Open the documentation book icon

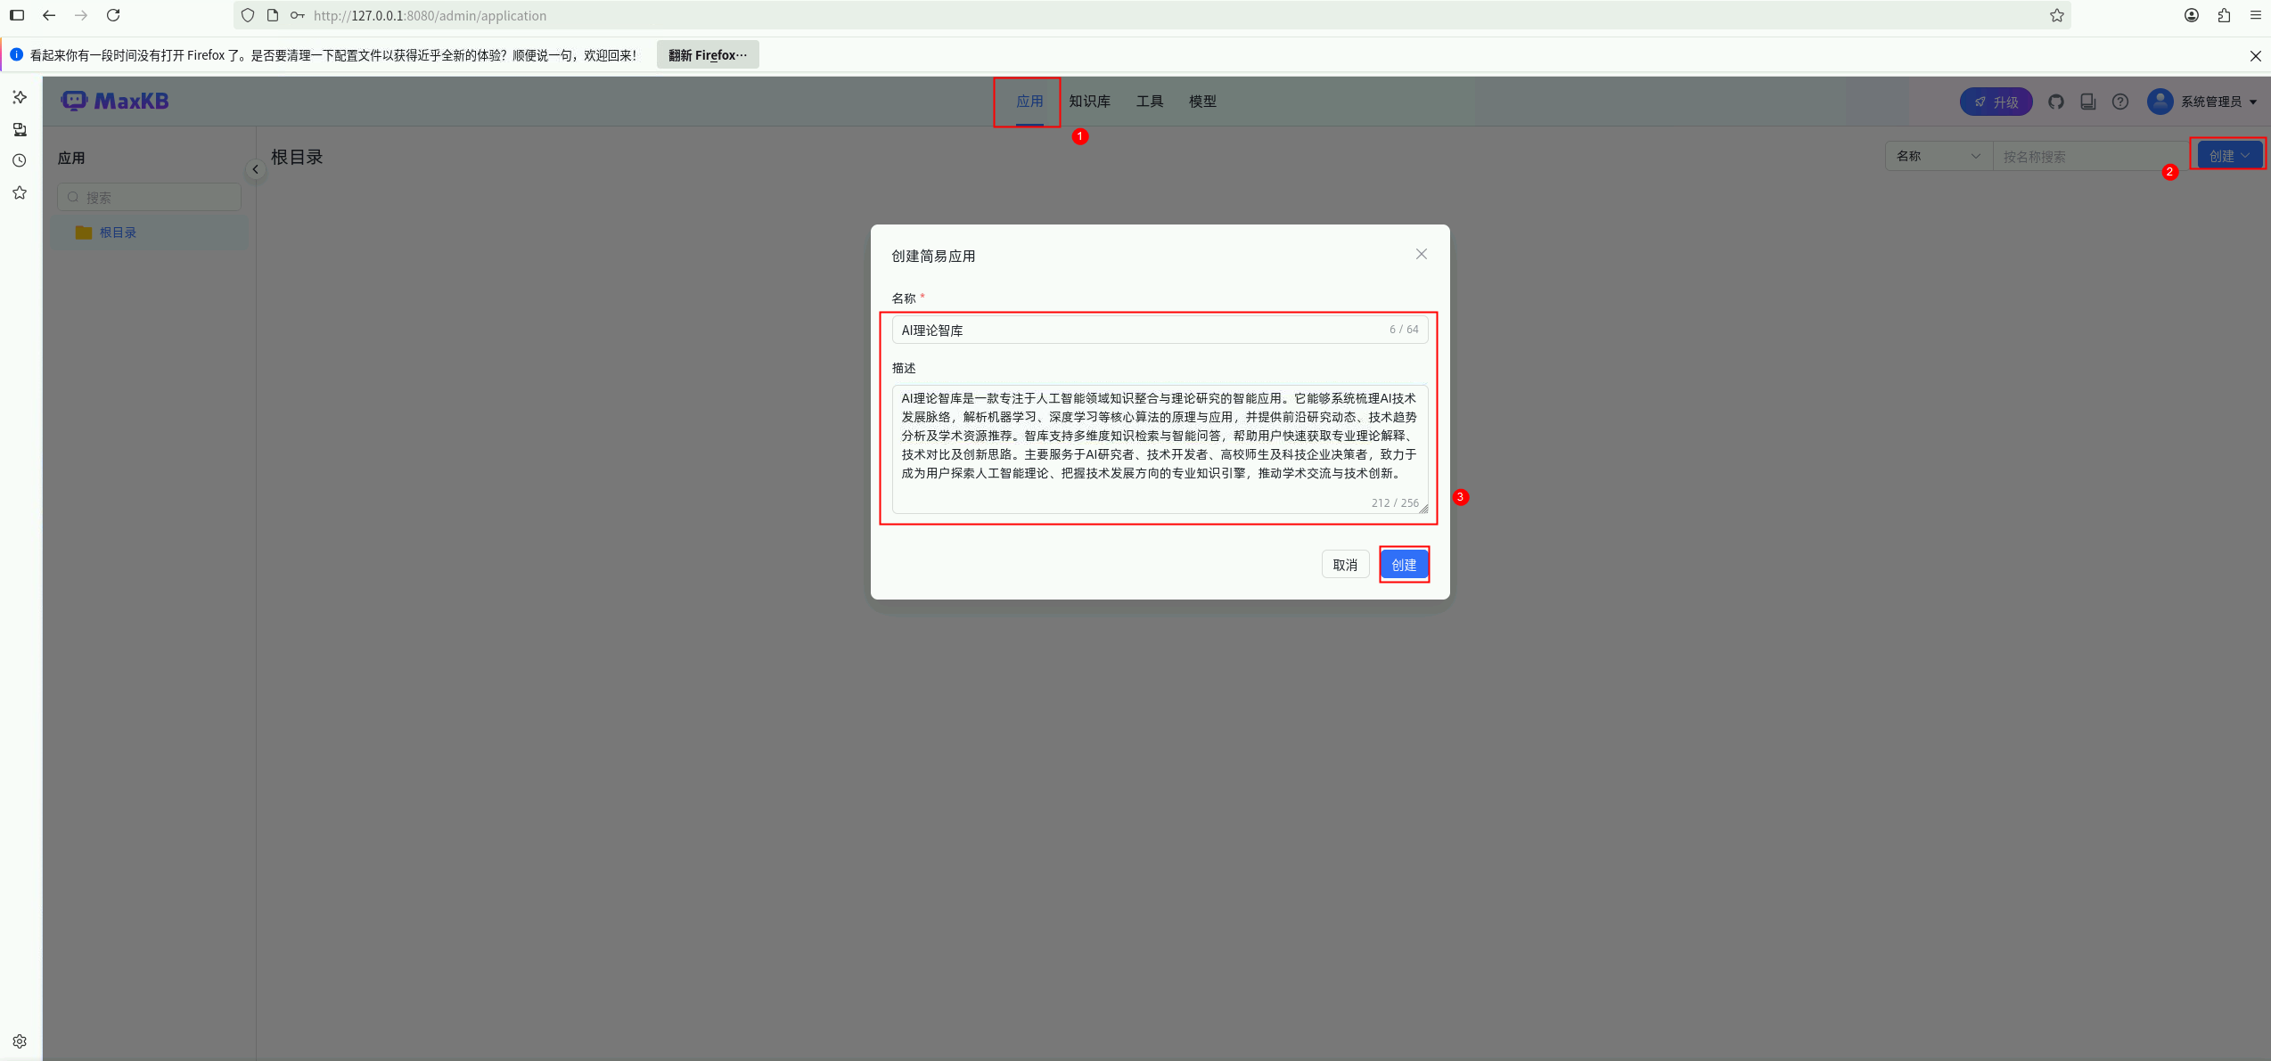pyautogui.click(x=2087, y=102)
